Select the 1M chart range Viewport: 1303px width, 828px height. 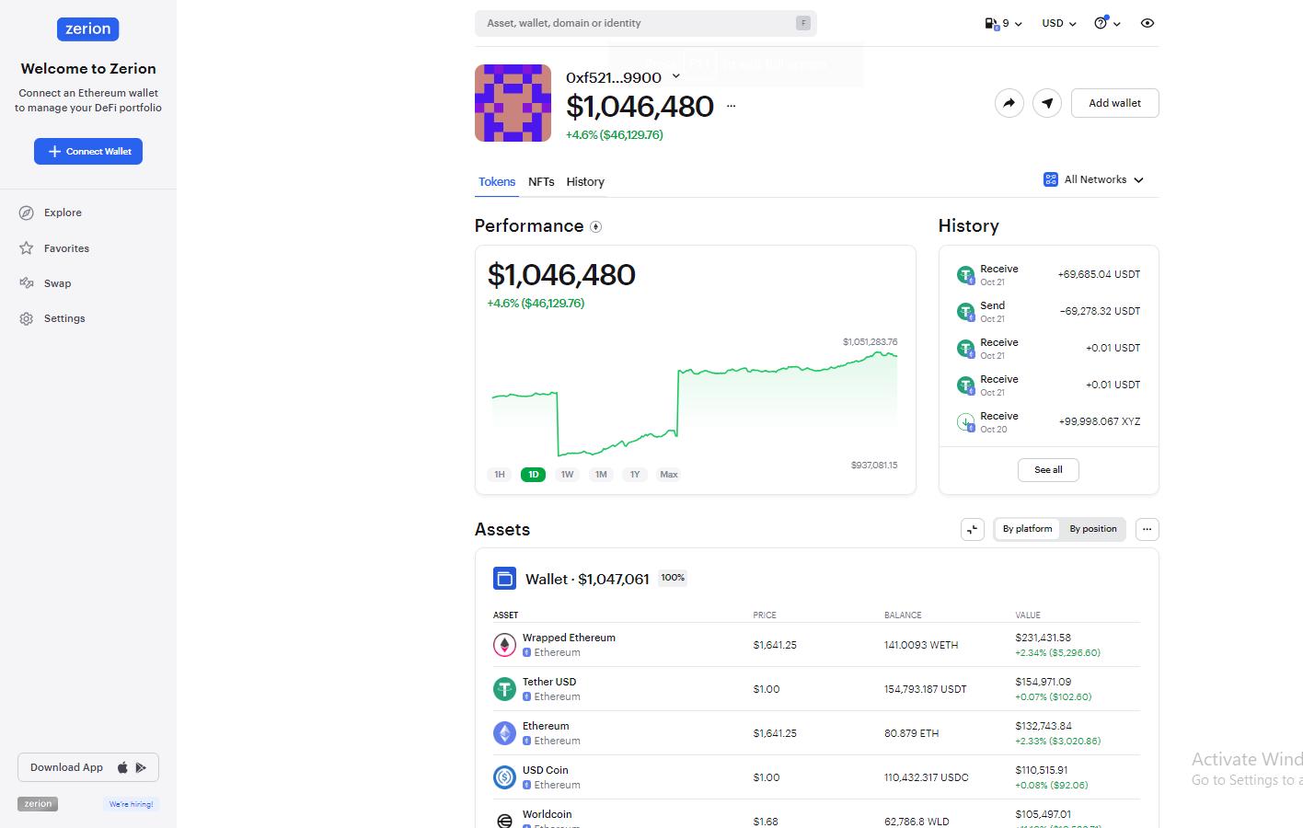click(601, 475)
